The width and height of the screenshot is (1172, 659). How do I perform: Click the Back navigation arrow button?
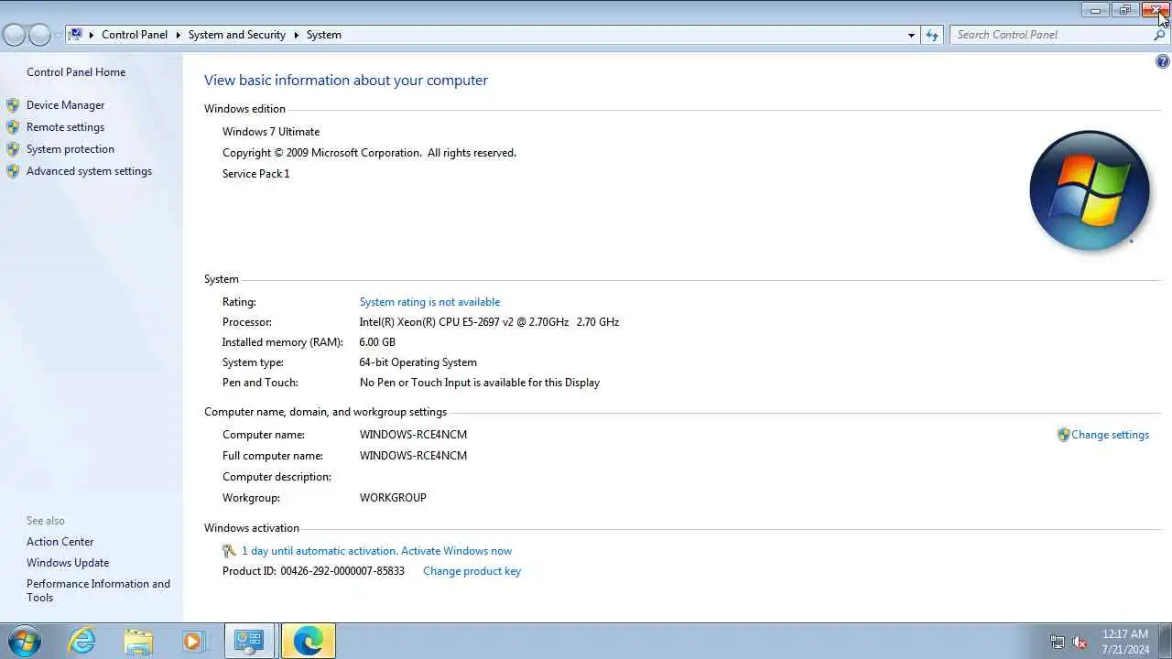pos(14,35)
